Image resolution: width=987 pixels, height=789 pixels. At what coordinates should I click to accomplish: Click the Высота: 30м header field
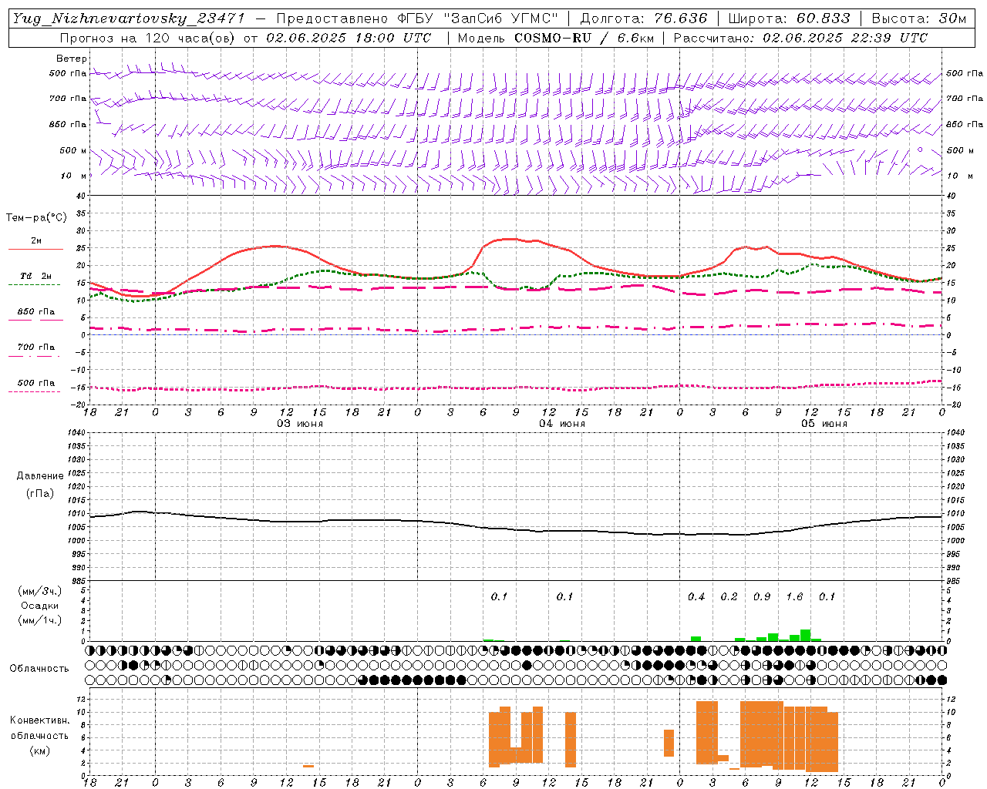918,18
